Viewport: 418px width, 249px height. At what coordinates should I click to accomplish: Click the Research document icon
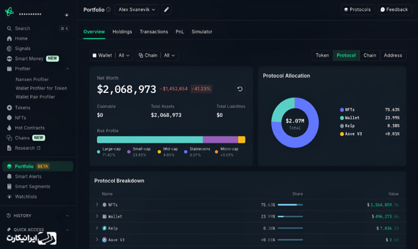tap(9, 148)
